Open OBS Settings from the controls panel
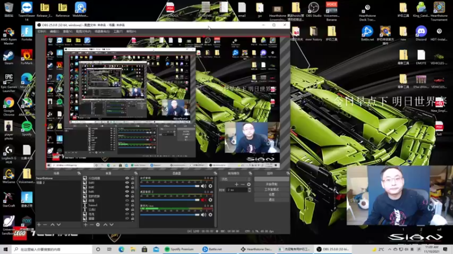The height and width of the screenshot is (254, 453). [271, 194]
